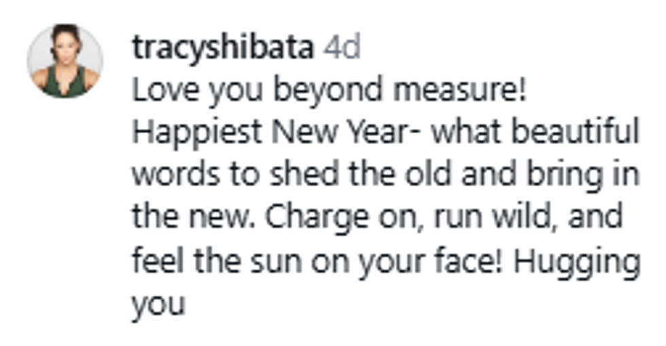Click the final word "you" of the comment
This screenshot has height=346, width=666.
point(158,304)
